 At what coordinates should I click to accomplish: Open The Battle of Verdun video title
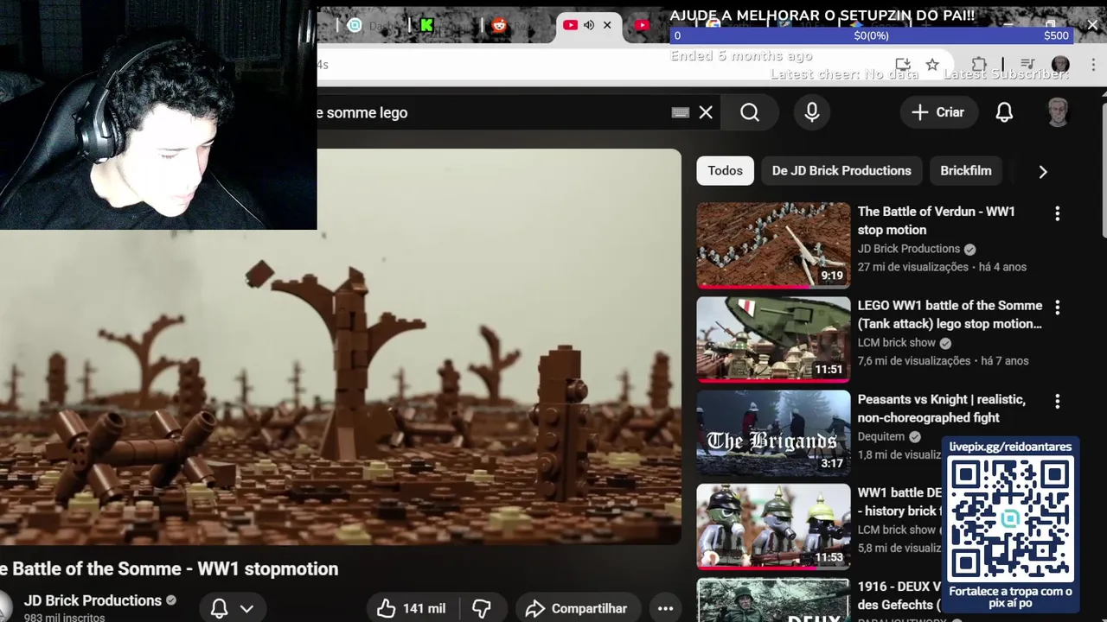pyautogui.click(x=937, y=220)
